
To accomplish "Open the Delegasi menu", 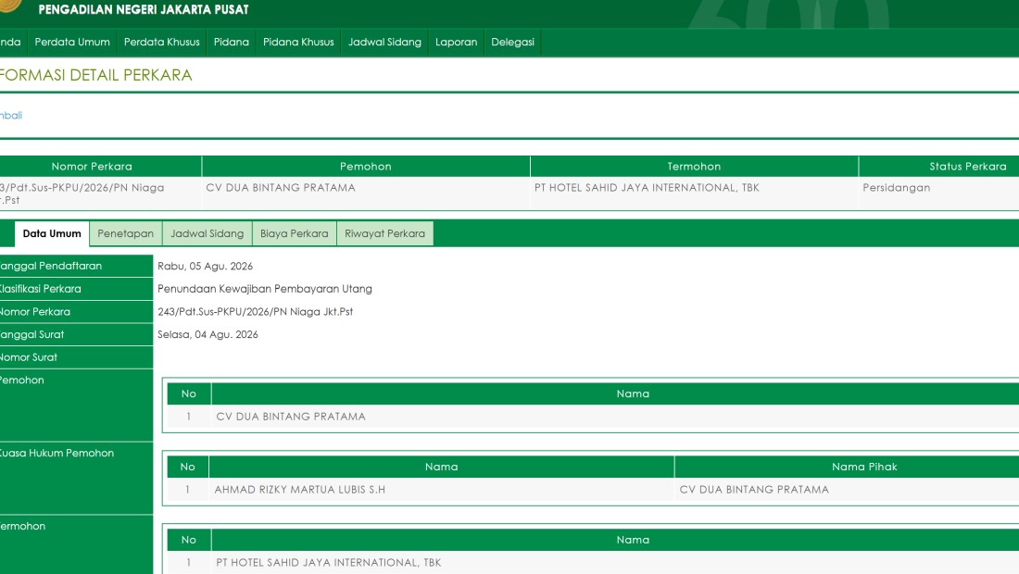I will point(513,43).
